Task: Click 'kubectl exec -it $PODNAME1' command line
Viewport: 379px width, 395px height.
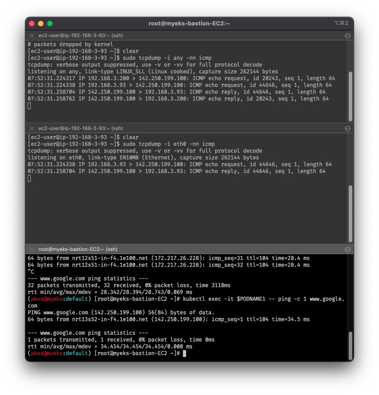Action: [x=186, y=302]
